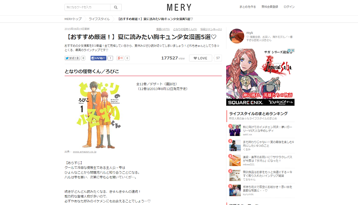Open ranking 5 article about 手持ち花火
This screenshot has height=205, width=358.
267,189
